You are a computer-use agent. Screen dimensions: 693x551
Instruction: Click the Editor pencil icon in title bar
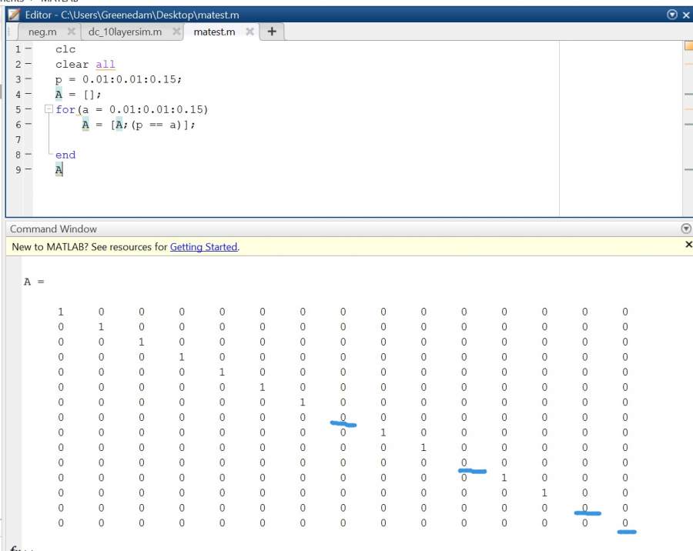[14, 15]
